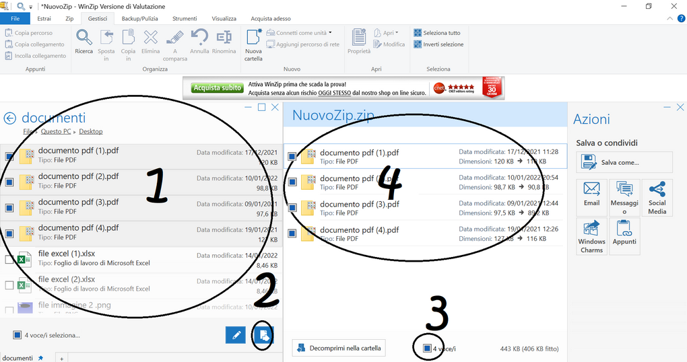Open the WinZip help question icon
Viewport: 687px width, 362px height.
coord(682,18)
